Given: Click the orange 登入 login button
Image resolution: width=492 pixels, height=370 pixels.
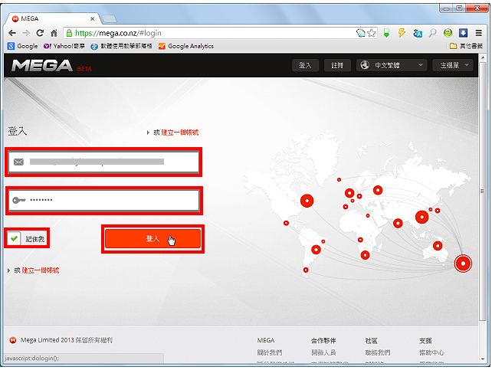Looking at the screenshot, I should click(x=153, y=238).
